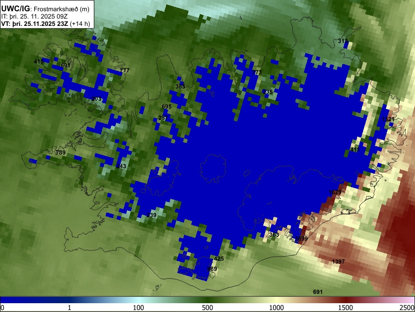Click the color scale label '1000'
Viewport: 415px width, 312px height.
276,308
